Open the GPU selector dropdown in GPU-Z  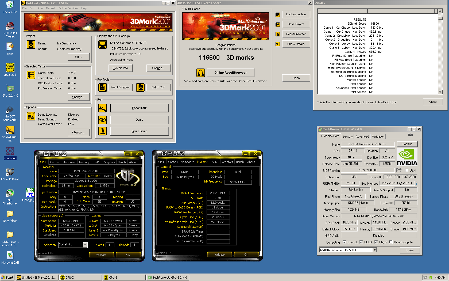(375, 250)
